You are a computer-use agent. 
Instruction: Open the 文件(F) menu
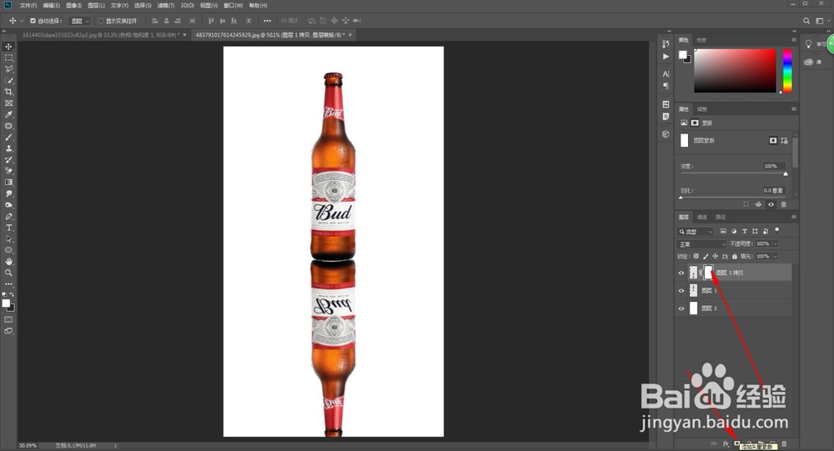(28, 5)
